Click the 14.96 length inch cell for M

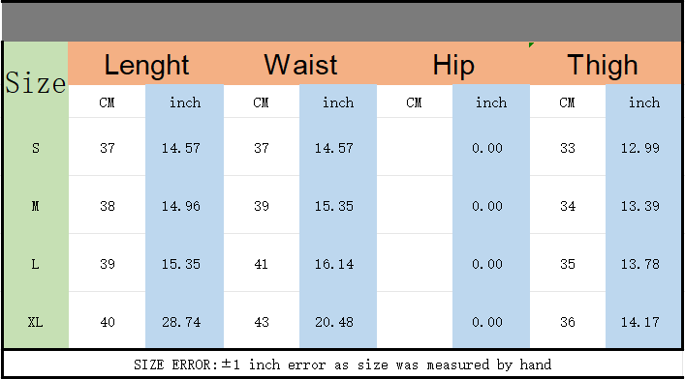pos(184,205)
